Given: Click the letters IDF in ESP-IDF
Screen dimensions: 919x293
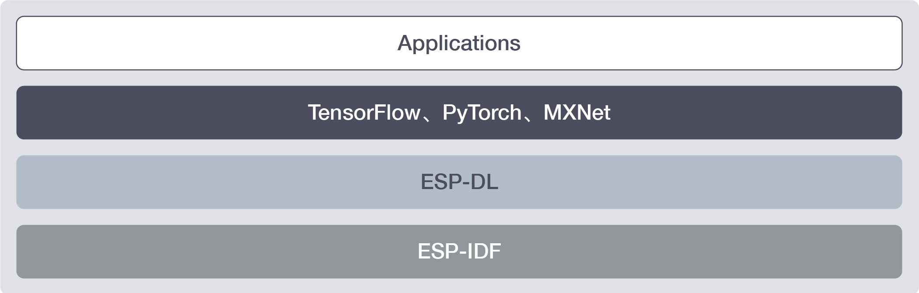Looking at the screenshot, I should [484, 251].
